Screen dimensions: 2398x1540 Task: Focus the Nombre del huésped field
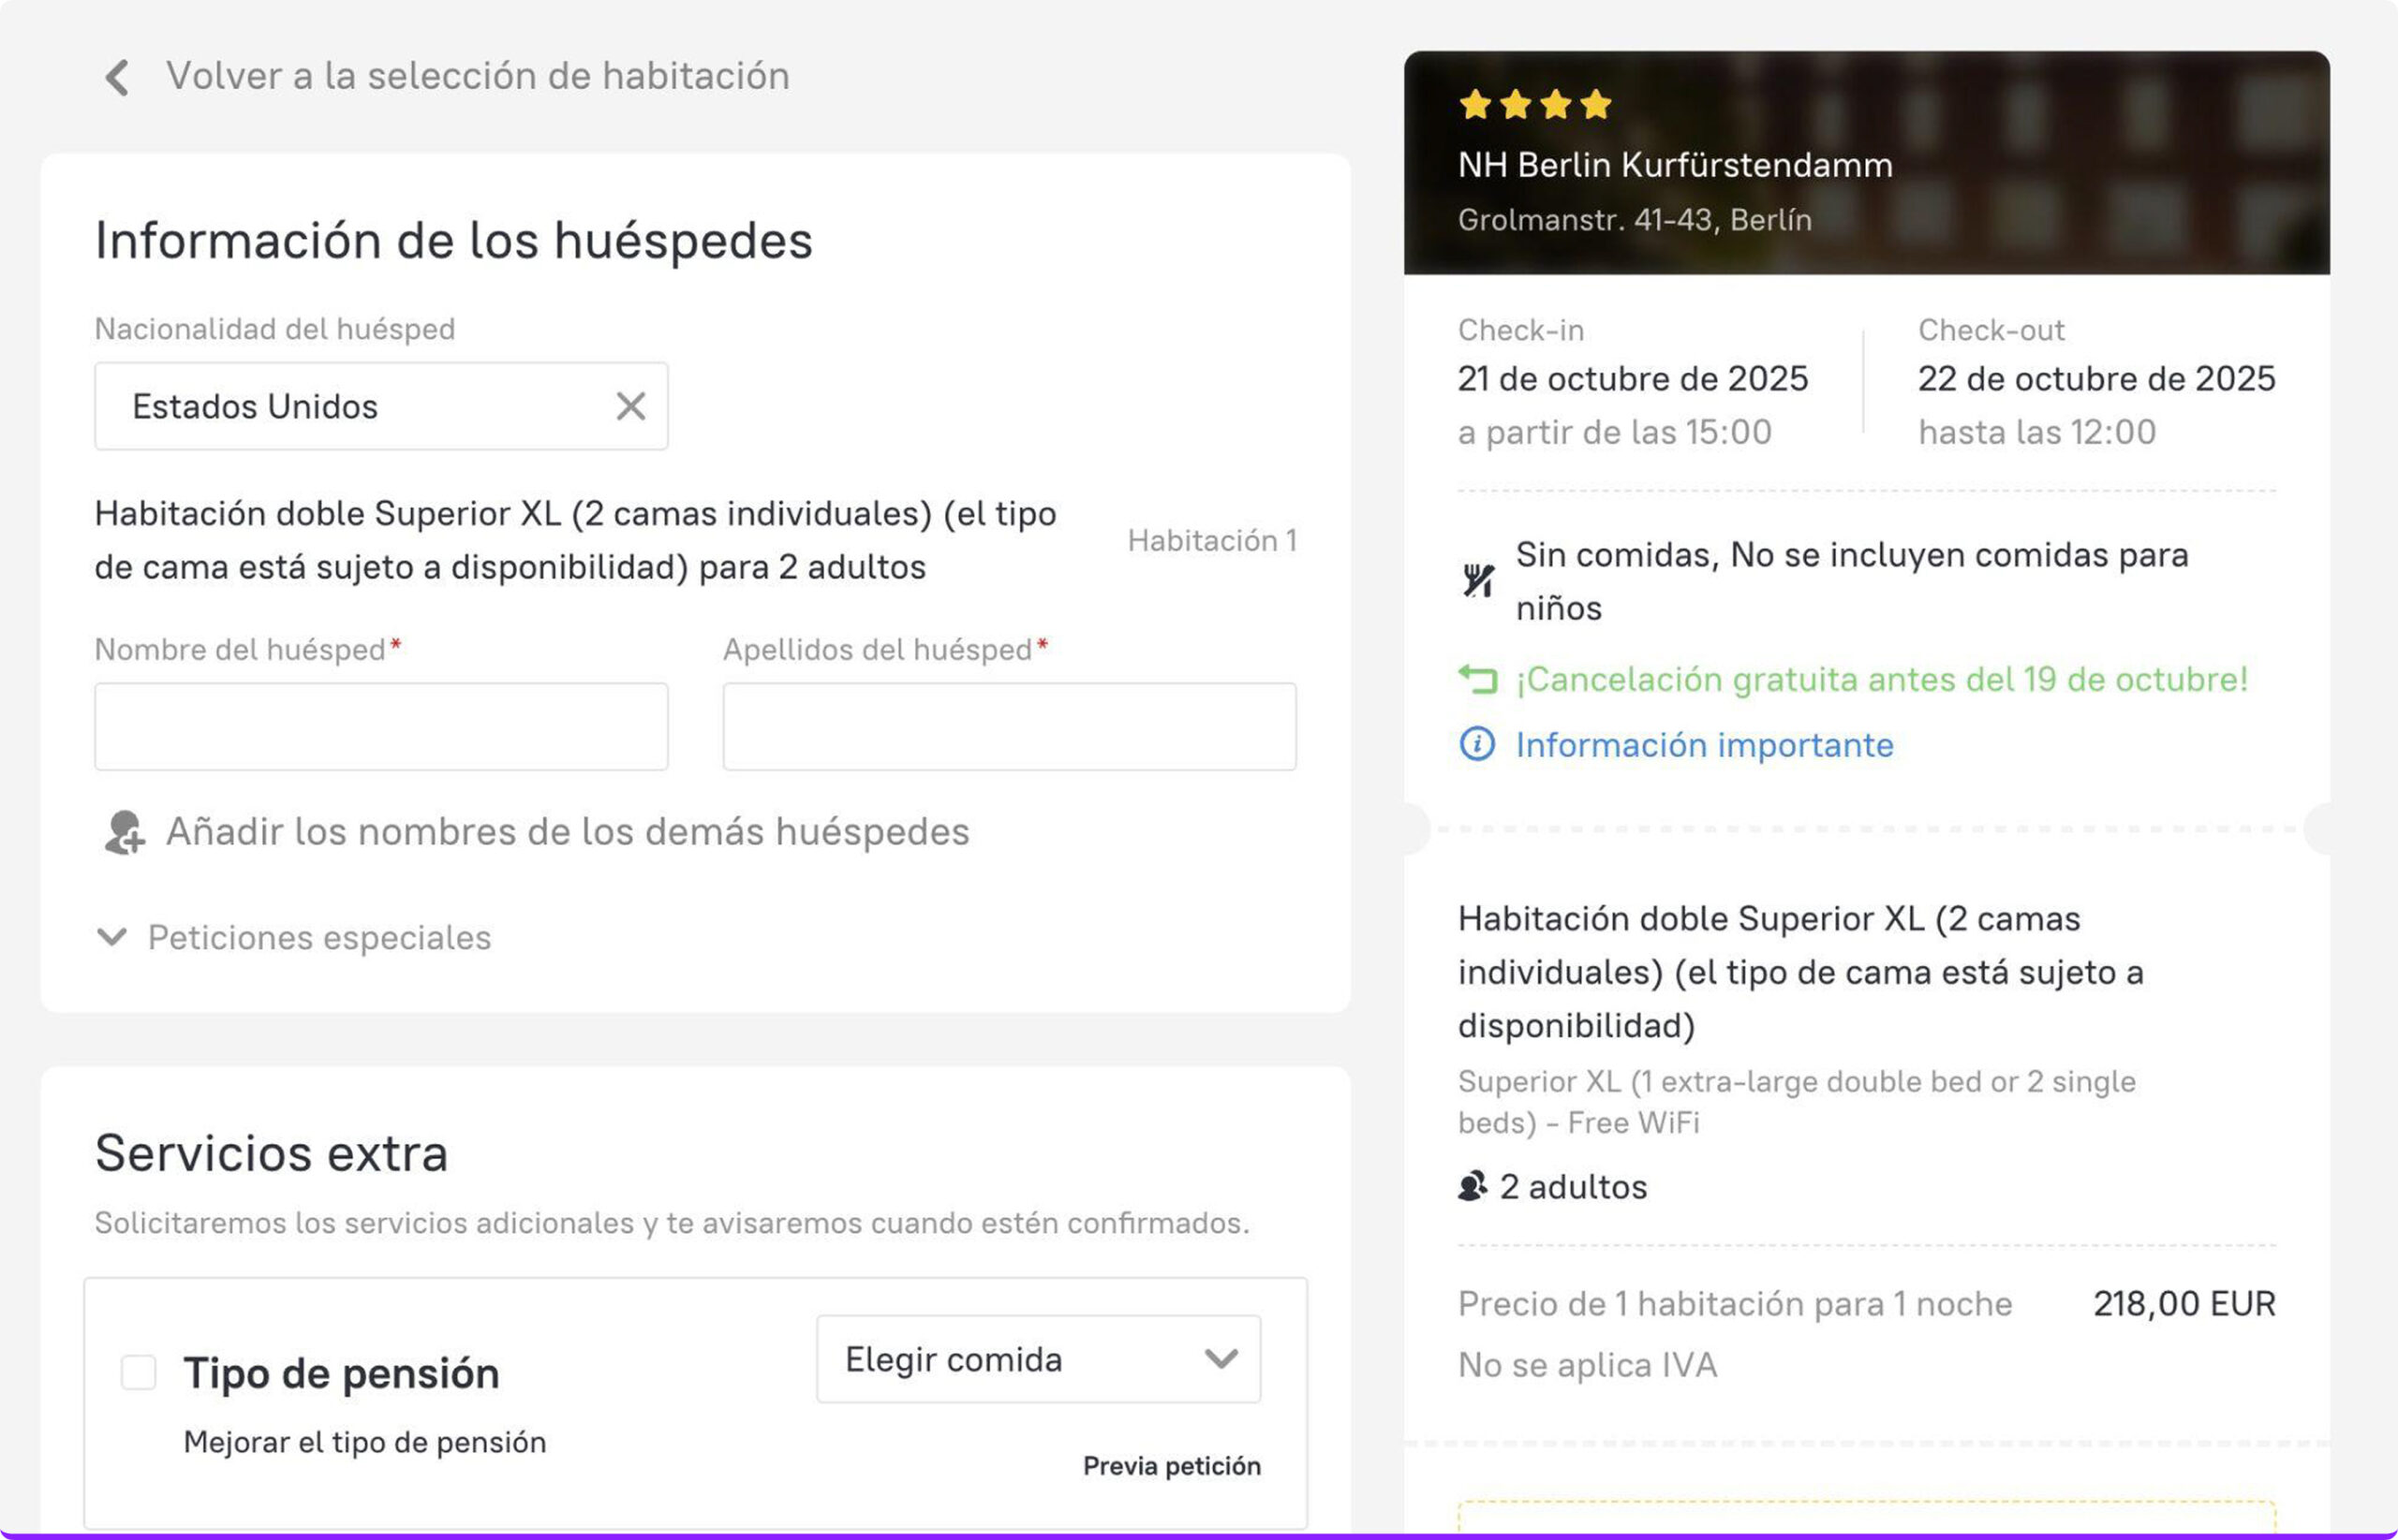(x=381, y=727)
